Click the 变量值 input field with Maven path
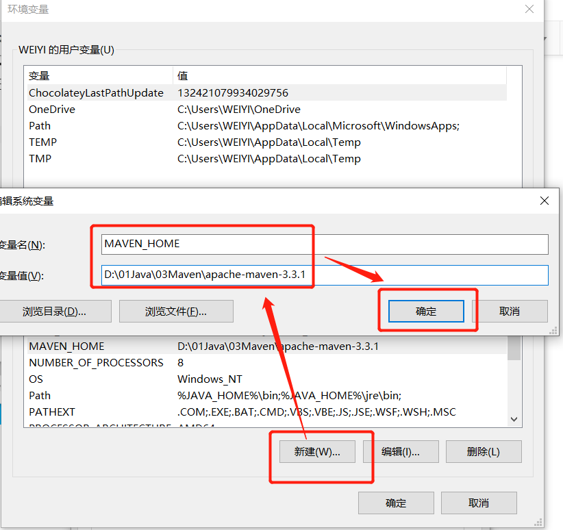Screen dimensions: 563x530 (325, 275)
